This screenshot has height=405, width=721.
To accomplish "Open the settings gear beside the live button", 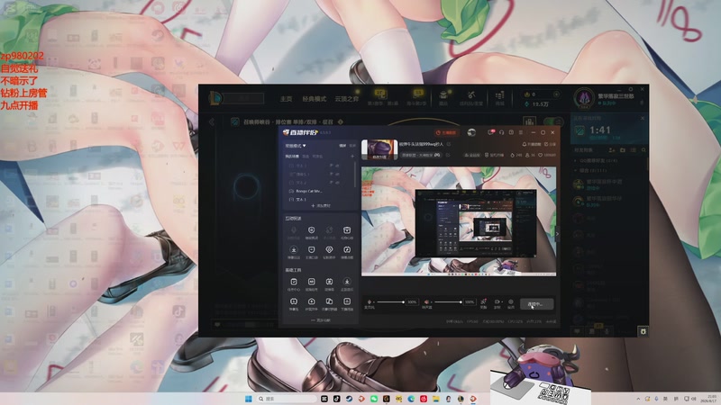I will (511, 302).
